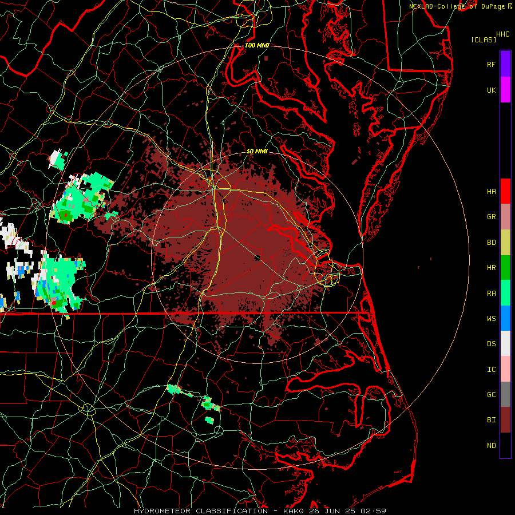This screenshot has height=515, width=515.
Task: Click the 'HA' legend label
Action: pyautogui.click(x=491, y=192)
